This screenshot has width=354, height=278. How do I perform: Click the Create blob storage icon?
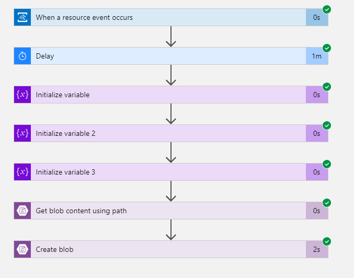[x=22, y=249]
